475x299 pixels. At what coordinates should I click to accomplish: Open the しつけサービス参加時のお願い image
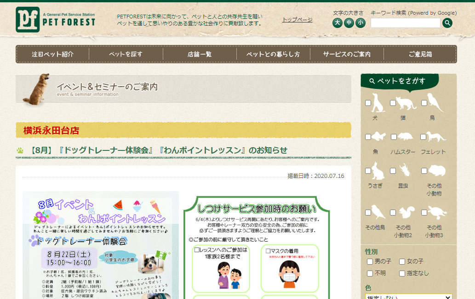[x=257, y=247]
